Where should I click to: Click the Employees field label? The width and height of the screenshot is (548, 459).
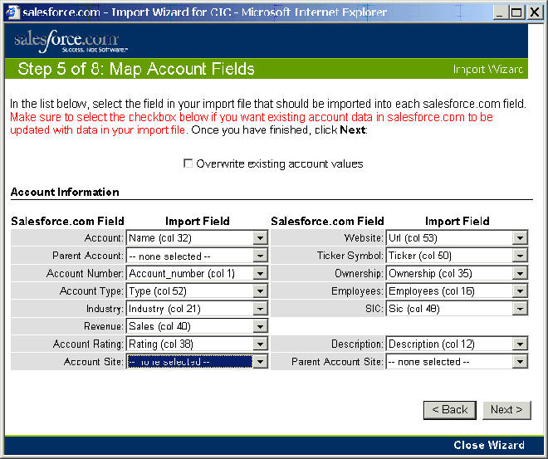[x=357, y=291]
